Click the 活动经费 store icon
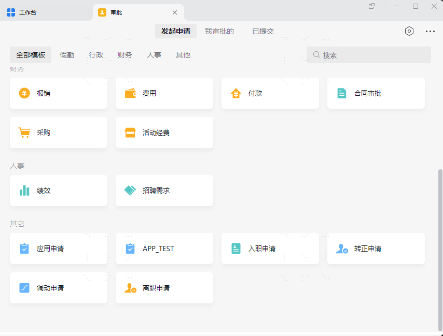 (130, 133)
